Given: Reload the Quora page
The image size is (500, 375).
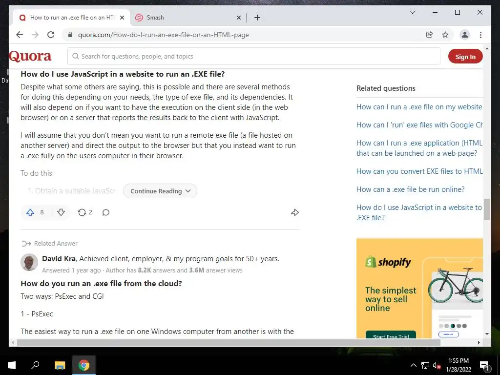Looking at the screenshot, I should (x=51, y=35).
